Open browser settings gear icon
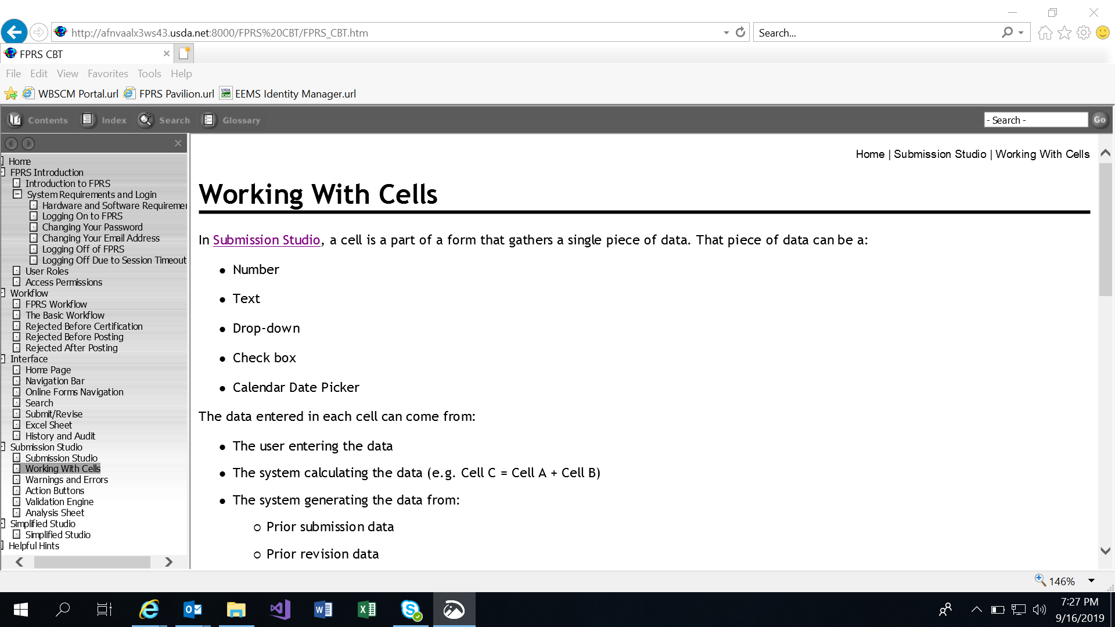This screenshot has height=627, width=1115. coord(1083,33)
